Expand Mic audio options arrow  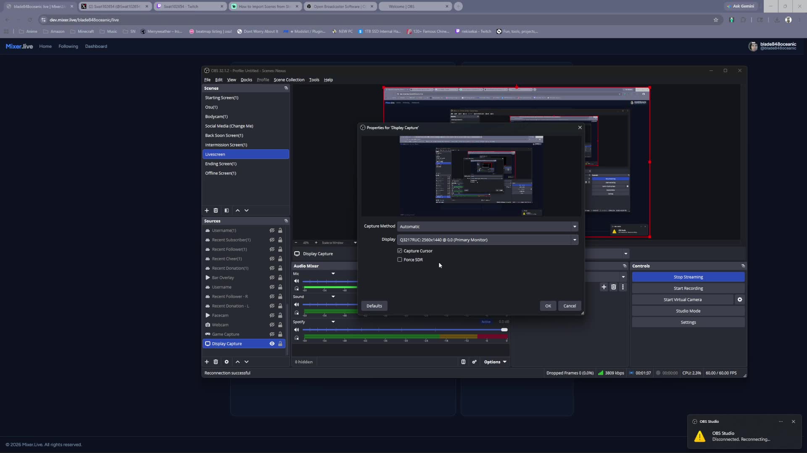(x=333, y=274)
